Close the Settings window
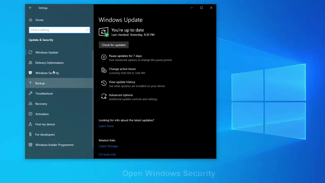325x183 pixels. pyautogui.click(x=211, y=8)
